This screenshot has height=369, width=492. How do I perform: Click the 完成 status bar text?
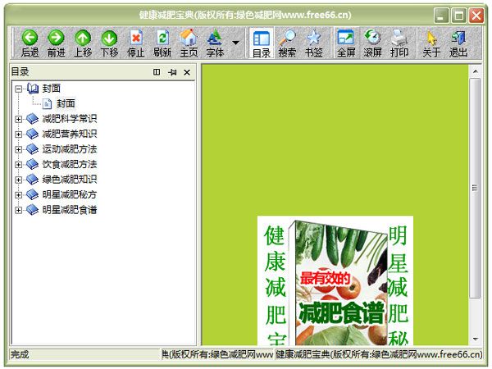point(20,354)
